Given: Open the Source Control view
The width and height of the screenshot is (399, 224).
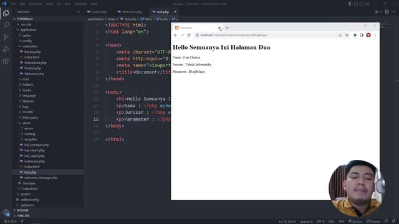Looking at the screenshot, I should point(6,37).
